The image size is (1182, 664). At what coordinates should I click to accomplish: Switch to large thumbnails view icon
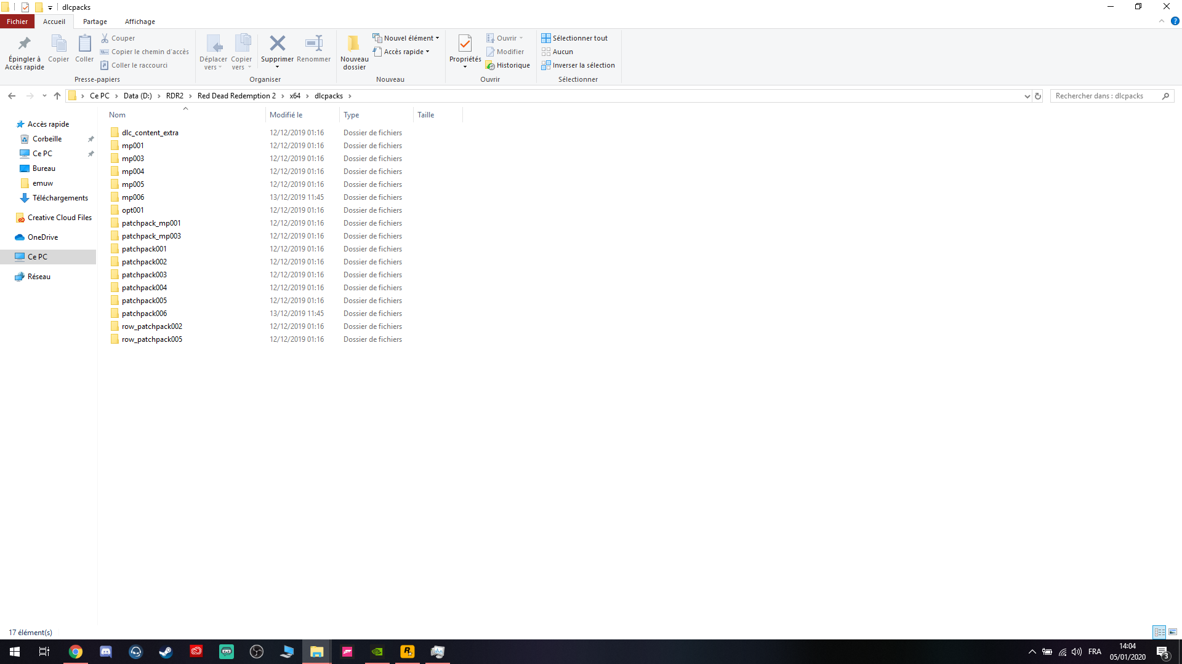[1173, 632]
